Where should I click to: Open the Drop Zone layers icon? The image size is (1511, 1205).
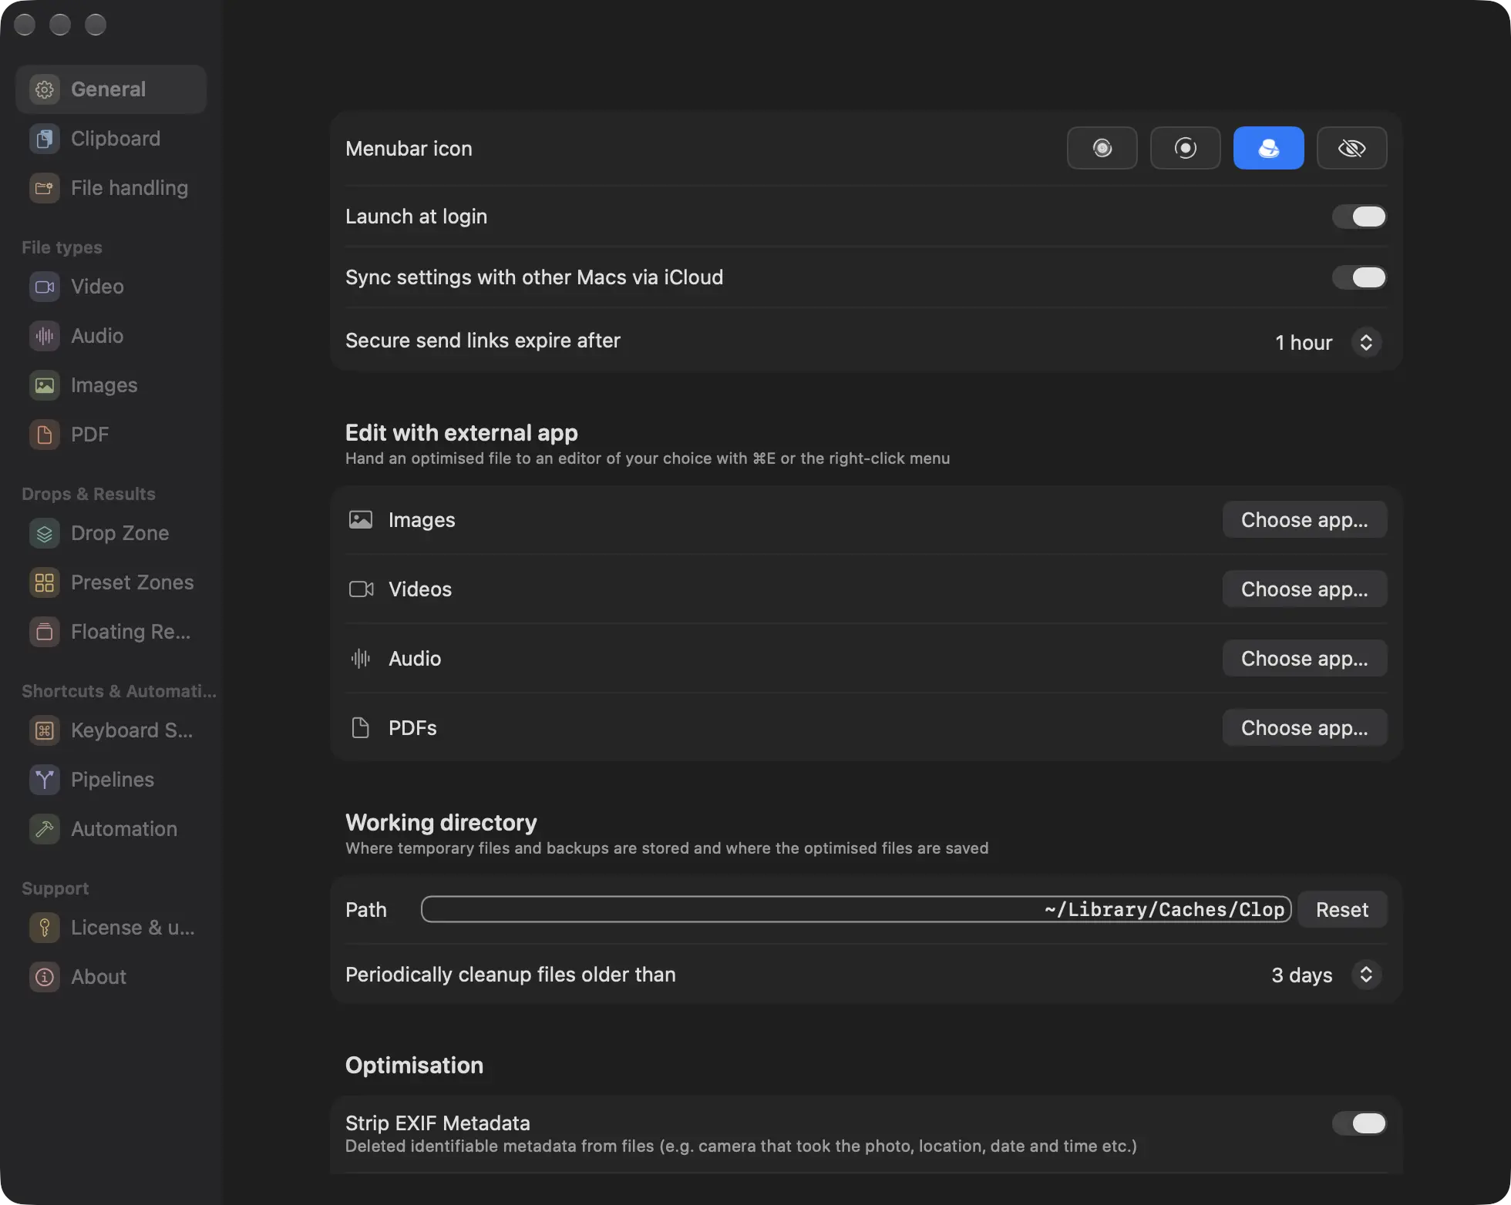[45, 533]
